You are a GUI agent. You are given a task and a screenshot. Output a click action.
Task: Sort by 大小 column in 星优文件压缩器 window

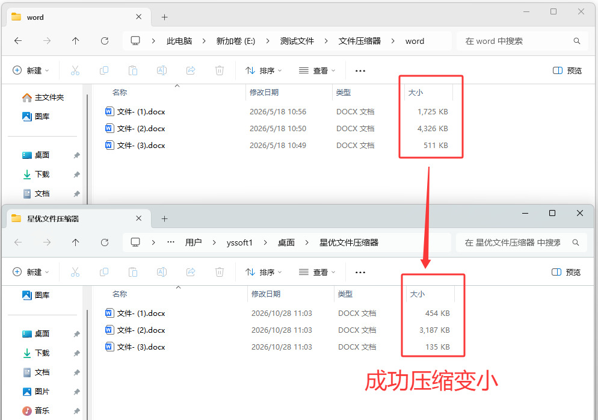pos(418,294)
